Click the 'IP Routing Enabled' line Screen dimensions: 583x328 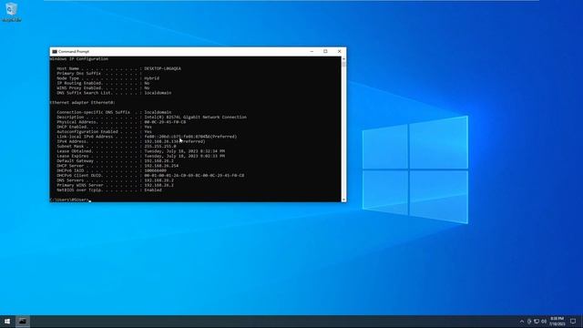tap(103, 83)
